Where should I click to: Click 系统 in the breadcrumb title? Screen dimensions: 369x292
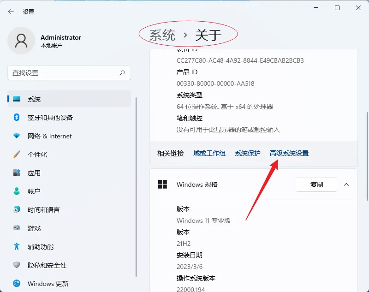point(162,36)
